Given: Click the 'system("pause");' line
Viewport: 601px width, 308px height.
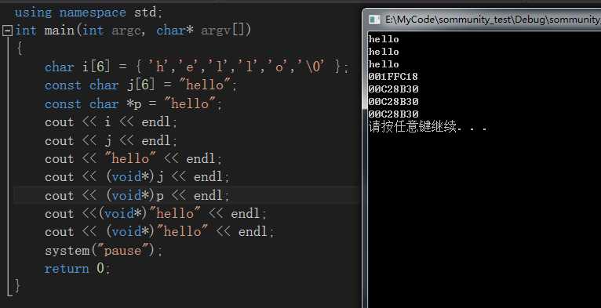Looking at the screenshot, I should (x=104, y=251).
